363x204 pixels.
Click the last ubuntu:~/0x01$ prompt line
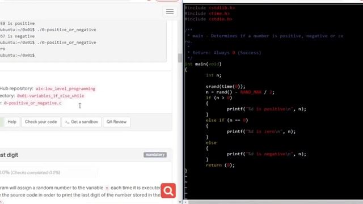[18, 56]
